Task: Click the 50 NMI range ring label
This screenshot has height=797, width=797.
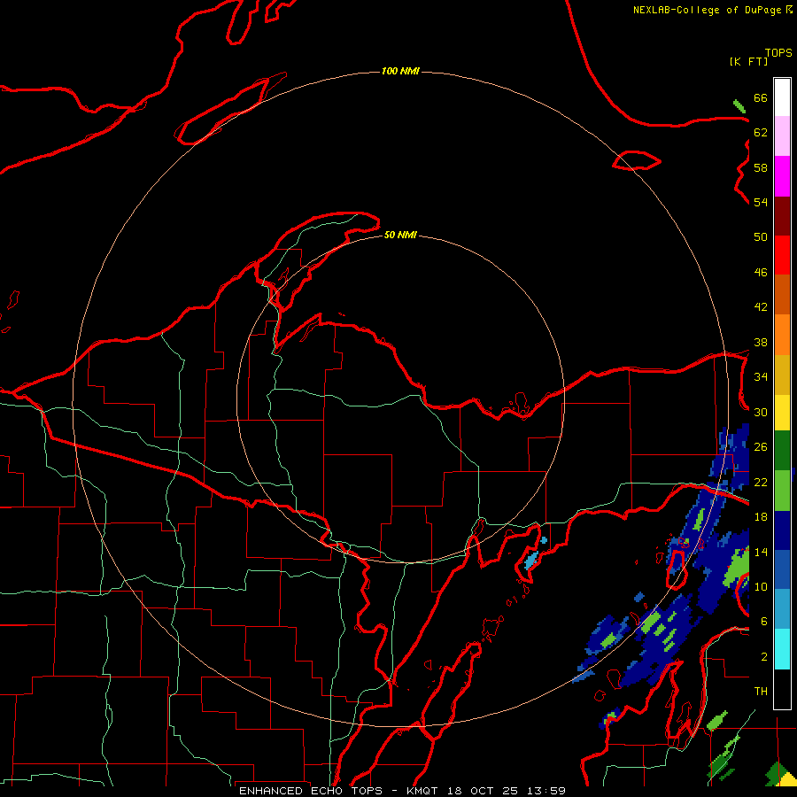Action: 400,235
